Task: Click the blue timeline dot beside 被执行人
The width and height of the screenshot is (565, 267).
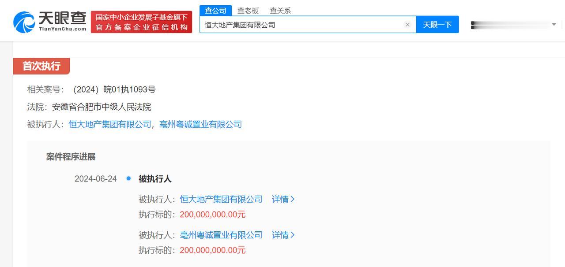Action: coord(128,178)
